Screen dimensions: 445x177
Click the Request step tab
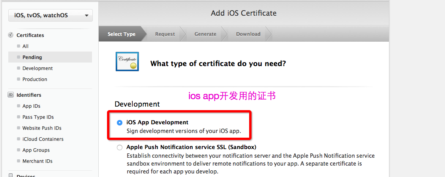(165, 34)
